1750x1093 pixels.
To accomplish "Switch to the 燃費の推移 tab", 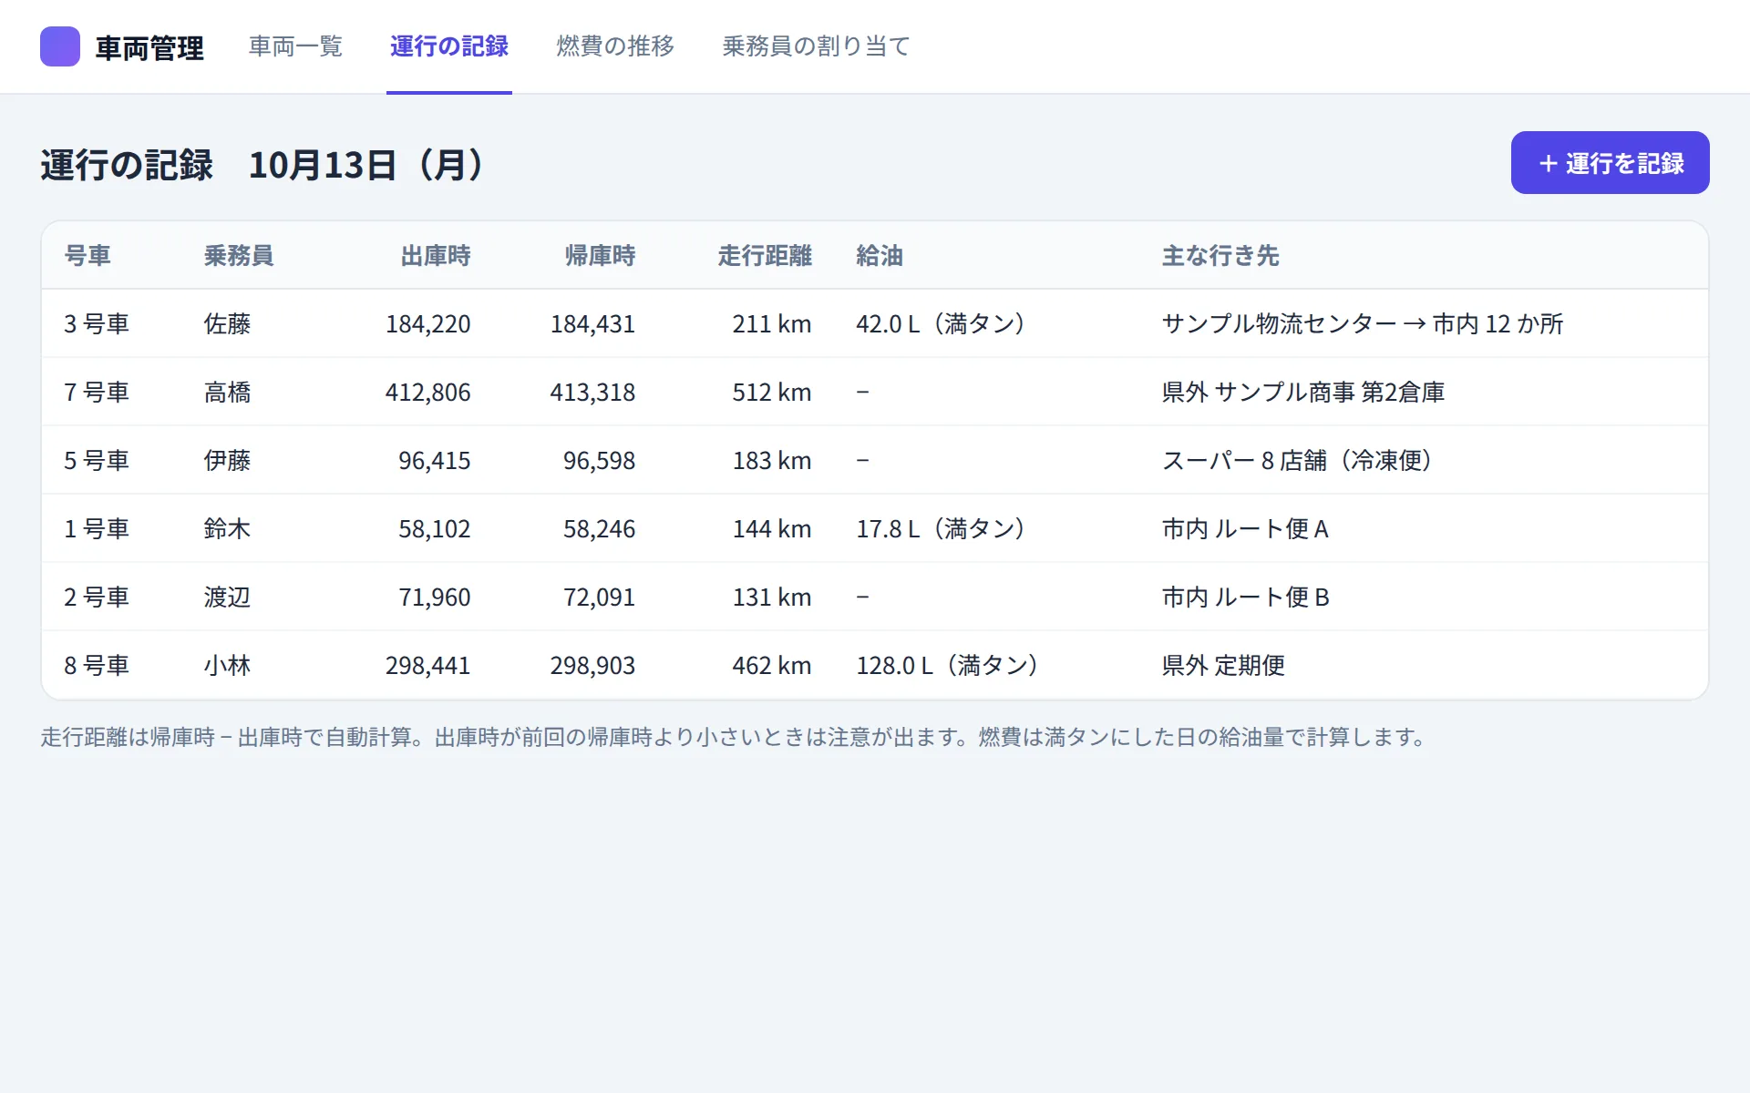I will tap(615, 46).
